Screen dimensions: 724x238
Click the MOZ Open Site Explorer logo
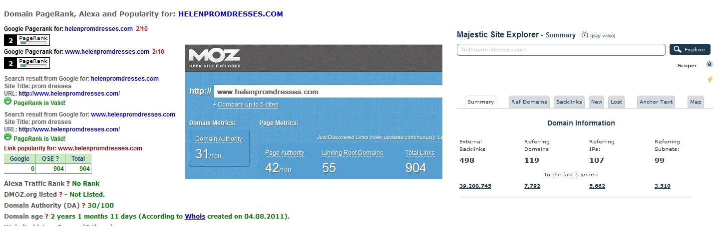pyautogui.click(x=215, y=58)
